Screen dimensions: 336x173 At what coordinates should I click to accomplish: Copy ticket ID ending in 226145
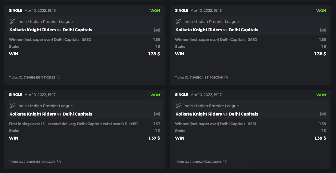(x=225, y=162)
